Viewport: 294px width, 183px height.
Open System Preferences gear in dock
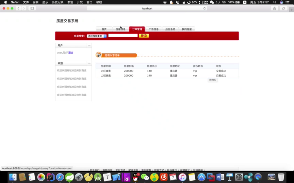tap(239, 177)
